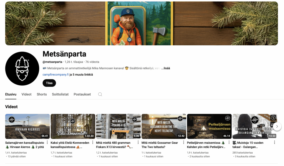
Task: Open three-dot menu for Gossamer Gear video
Action: [x=184, y=142]
